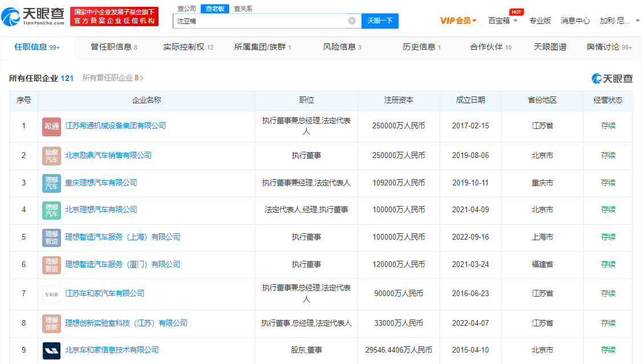Click 重庆市 region cell
This screenshot has width=642, height=364.
point(542,183)
